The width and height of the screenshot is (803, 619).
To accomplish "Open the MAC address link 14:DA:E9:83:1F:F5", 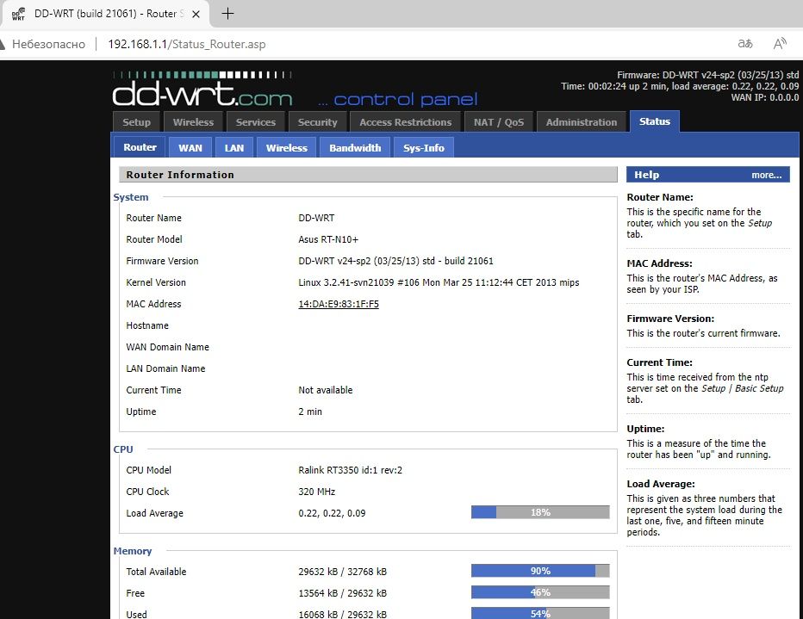I will coord(339,304).
